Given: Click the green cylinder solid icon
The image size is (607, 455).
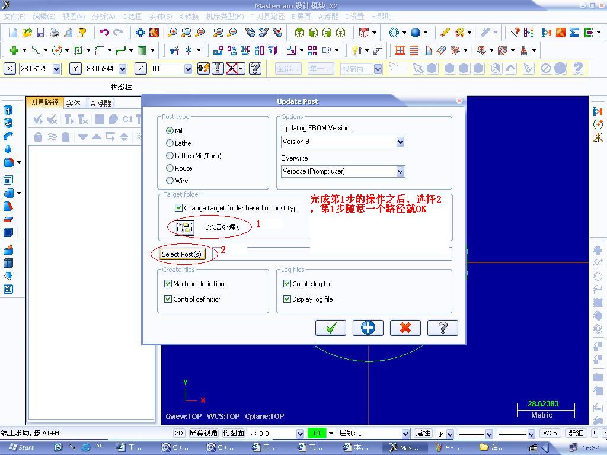Looking at the screenshot, I should click(142, 50).
